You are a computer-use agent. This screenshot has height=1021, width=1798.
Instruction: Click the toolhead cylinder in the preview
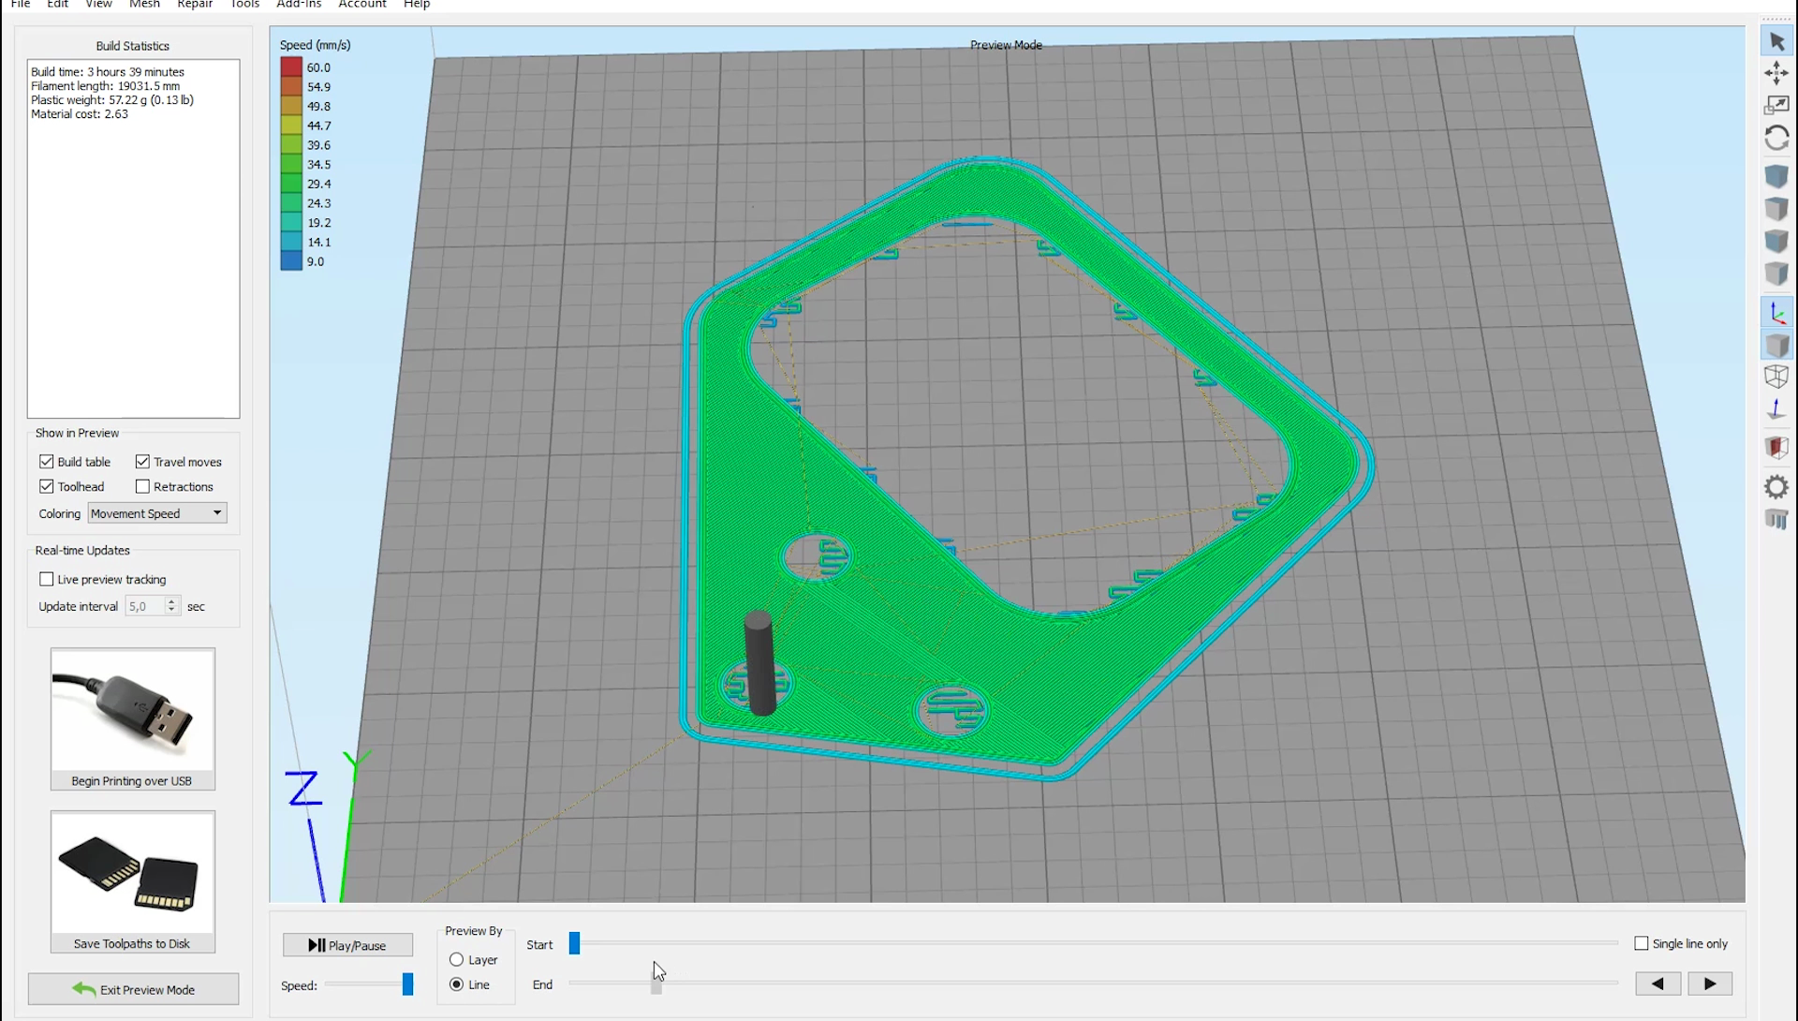pos(759,663)
